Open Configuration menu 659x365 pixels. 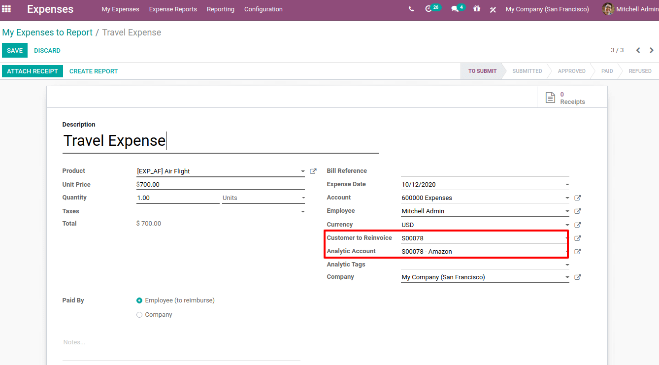pos(264,9)
